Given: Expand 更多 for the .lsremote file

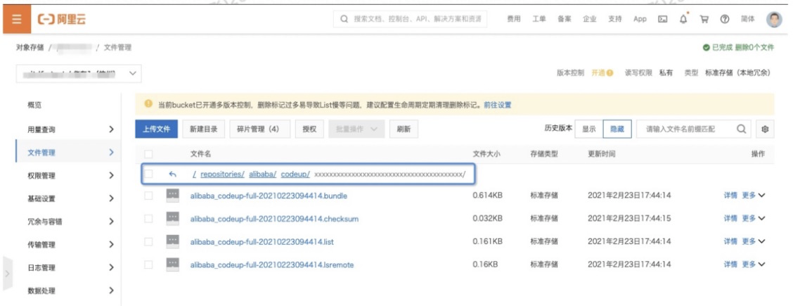Looking at the screenshot, I should coord(753,264).
